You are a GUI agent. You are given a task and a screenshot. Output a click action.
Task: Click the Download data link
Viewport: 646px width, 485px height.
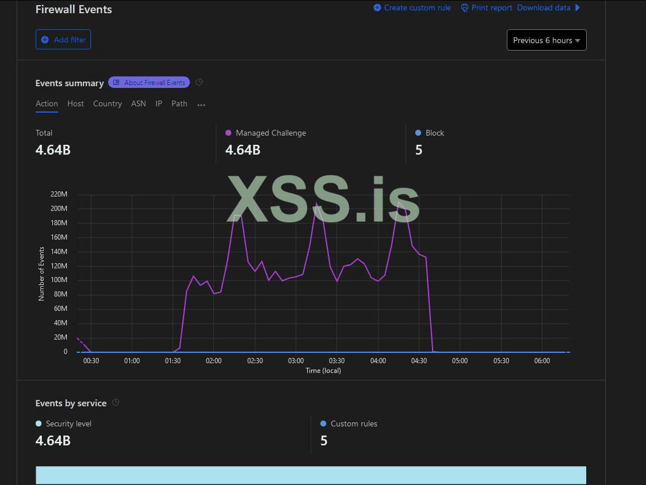click(x=544, y=8)
